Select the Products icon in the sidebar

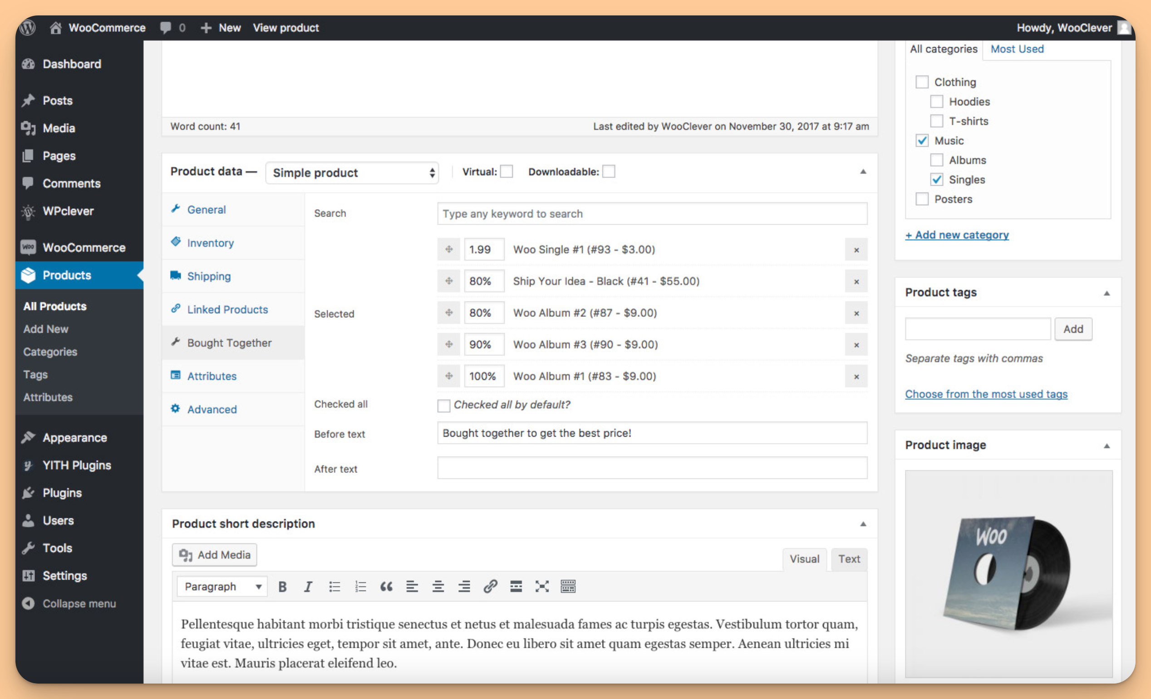[28, 275]
